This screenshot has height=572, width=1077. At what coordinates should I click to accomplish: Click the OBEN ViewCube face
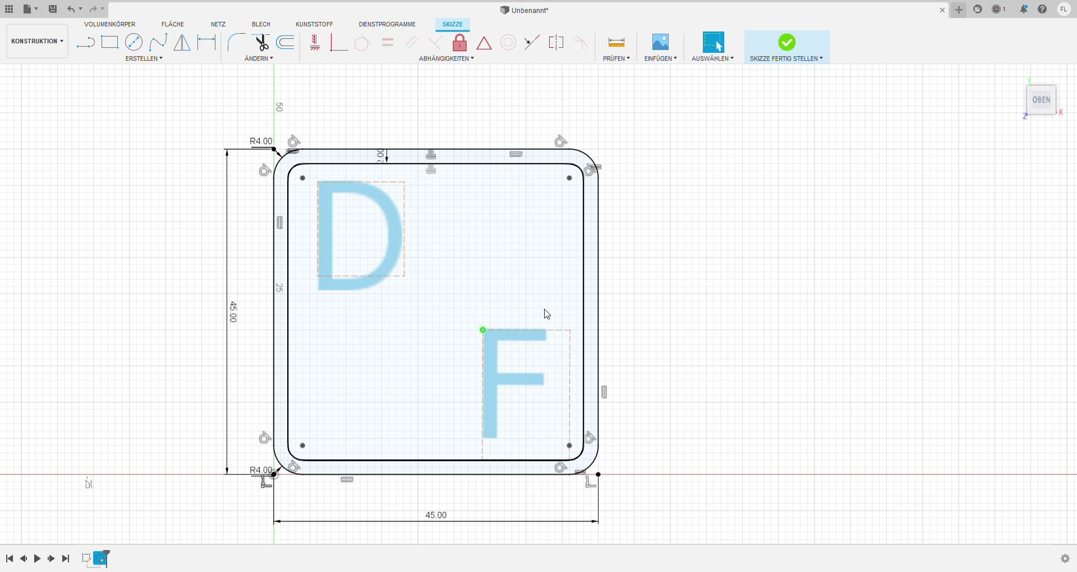coord(1041,100)
